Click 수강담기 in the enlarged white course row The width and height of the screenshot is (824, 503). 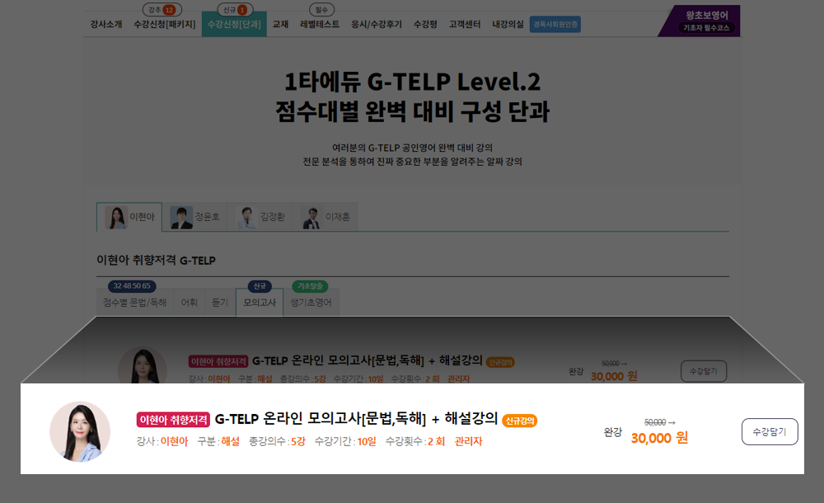tap(770, 431)
